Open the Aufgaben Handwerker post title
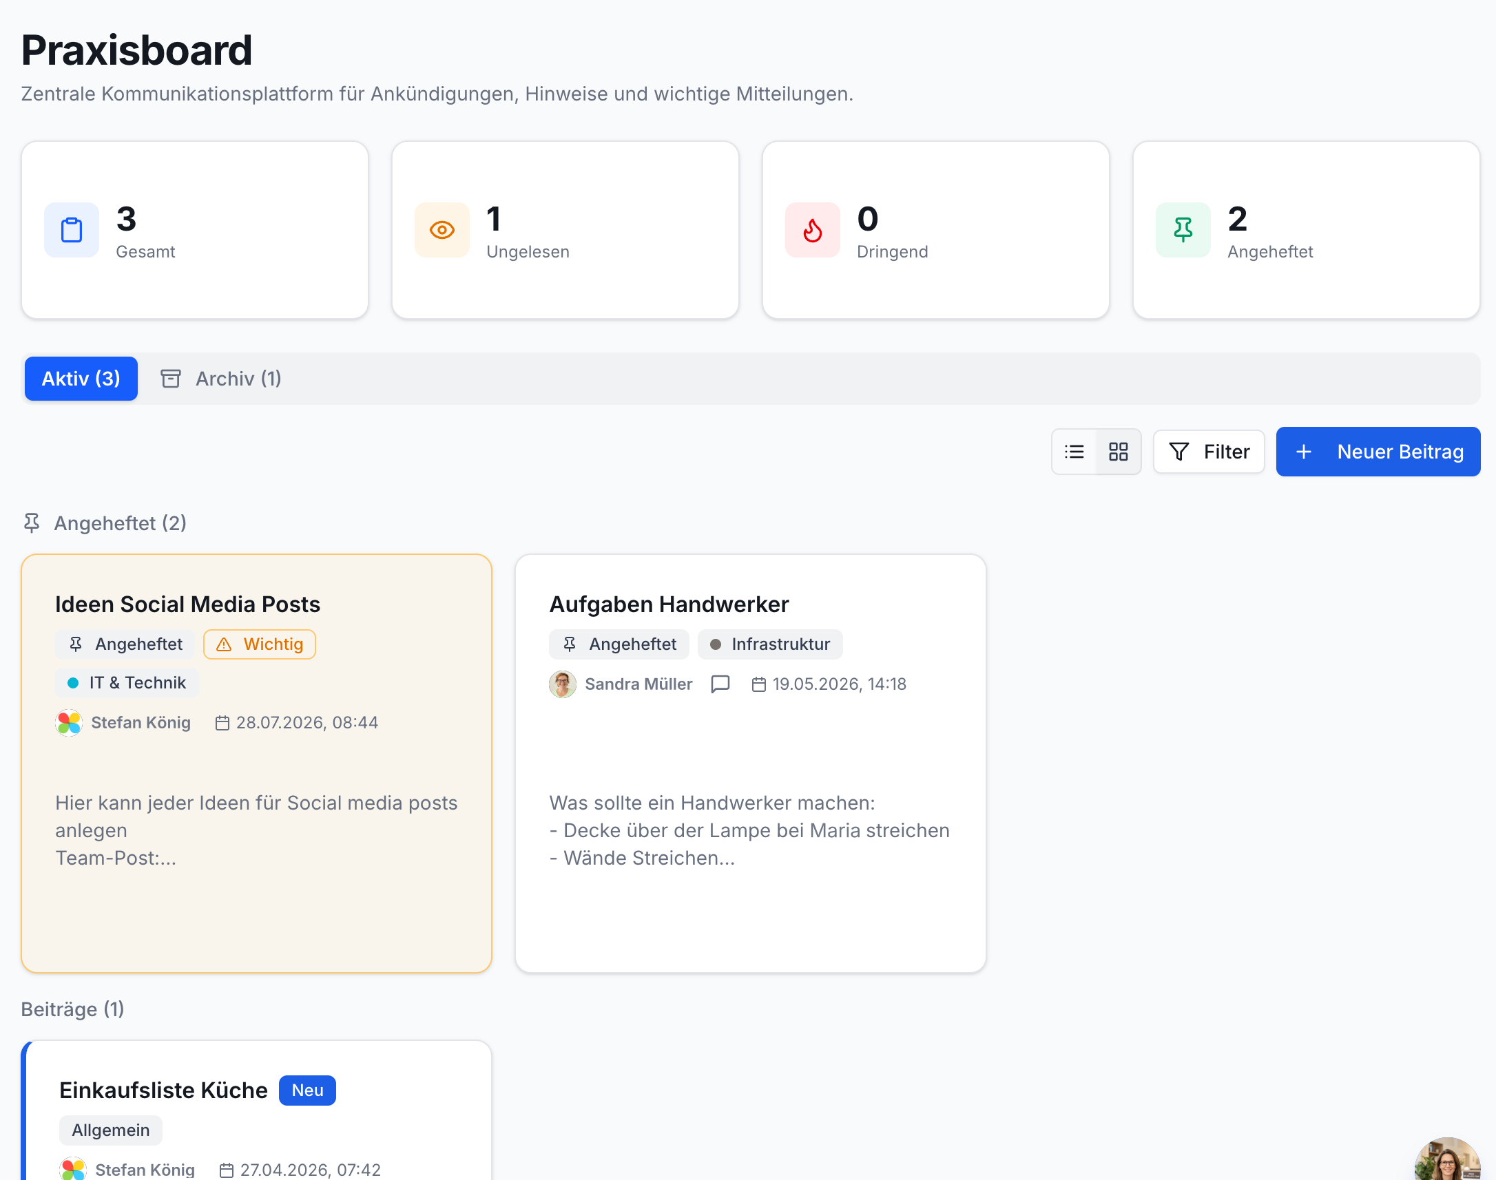This screenshot has height=1180, width=1496. pyautogui.click(x=669, y=604)
